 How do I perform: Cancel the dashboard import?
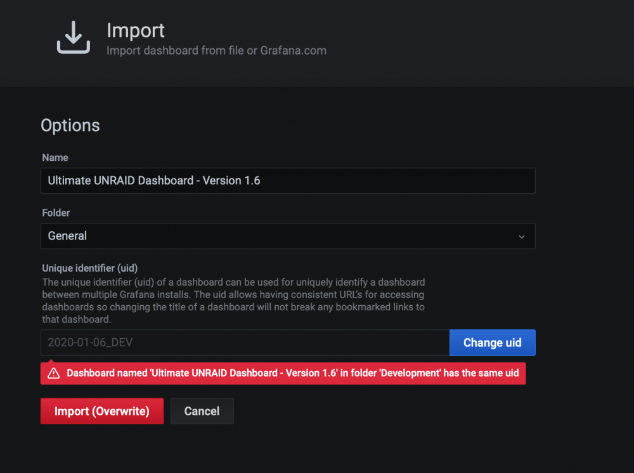202,411
